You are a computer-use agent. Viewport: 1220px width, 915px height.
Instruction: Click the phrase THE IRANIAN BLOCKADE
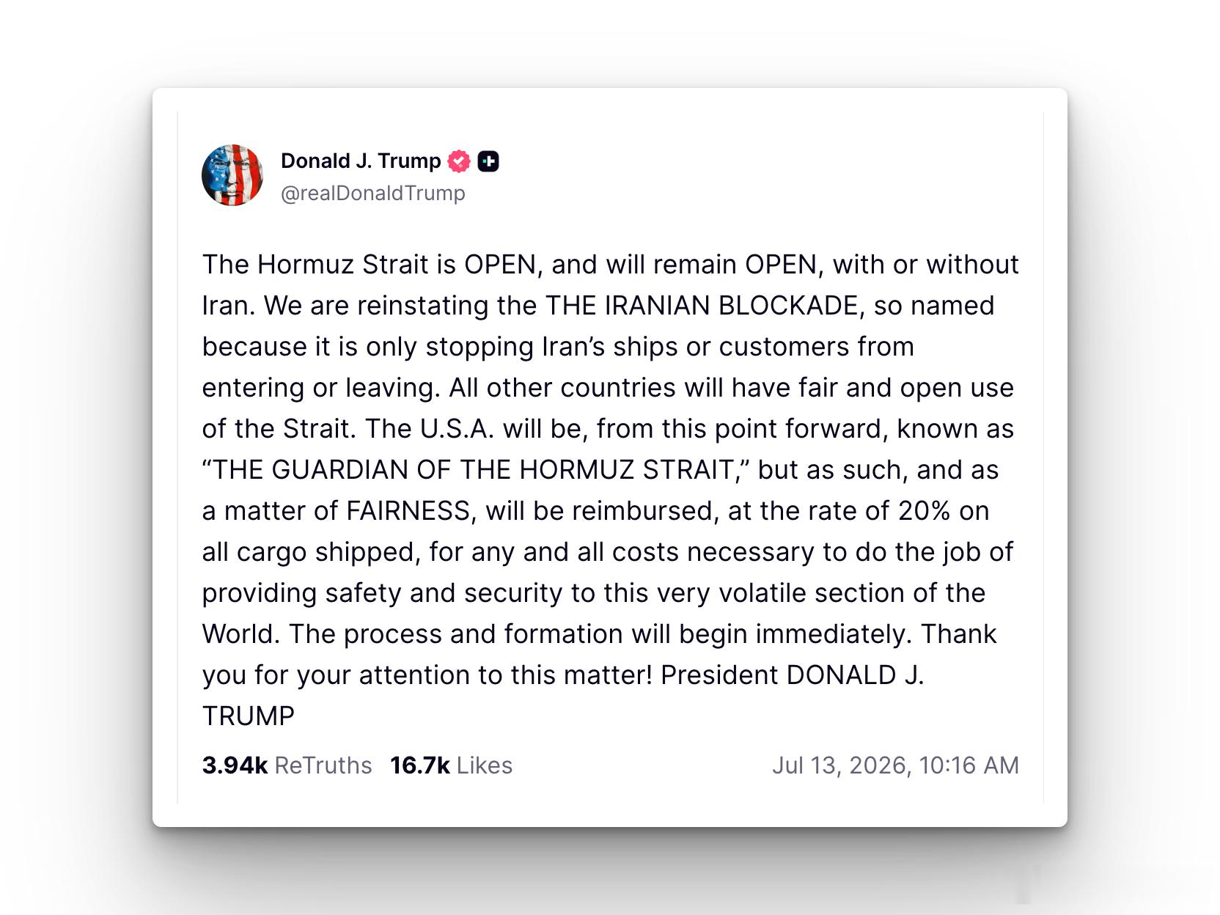(x=702, y=306)
